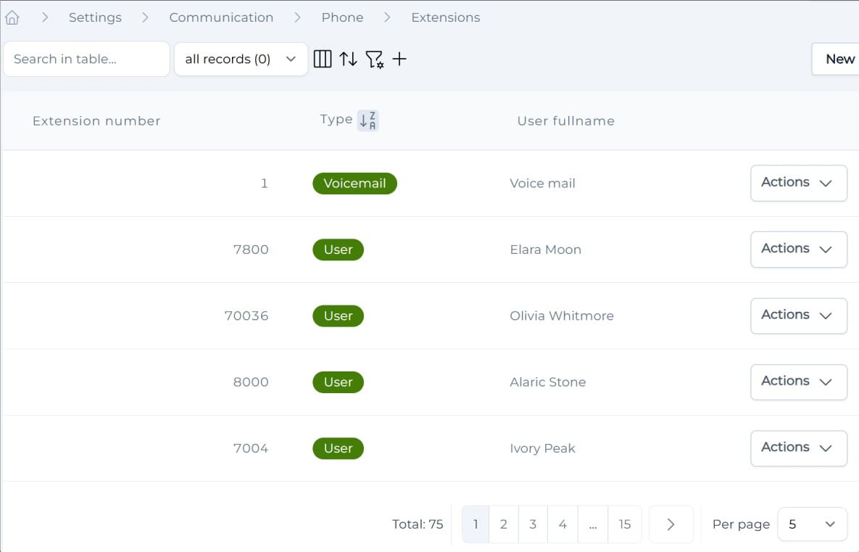Jump to page 15

pyautogui.click(x=625, y=524)
